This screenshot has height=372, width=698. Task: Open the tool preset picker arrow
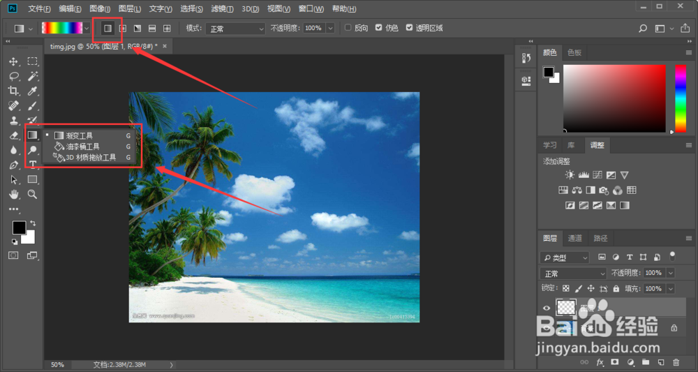tap(30, 29)
